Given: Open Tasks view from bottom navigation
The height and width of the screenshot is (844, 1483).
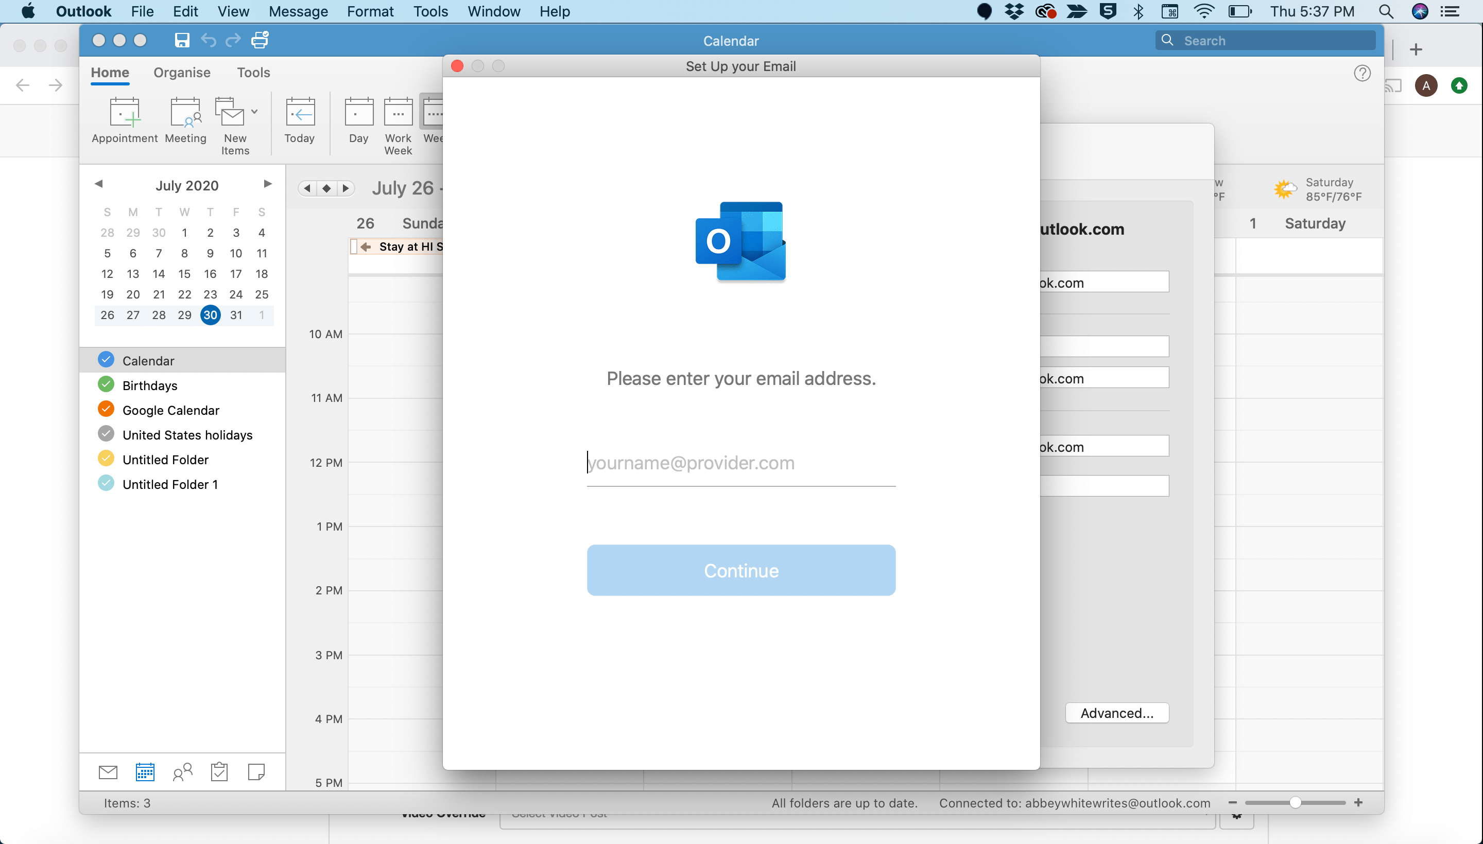Looking at the screenshot, I should (219, 771).
